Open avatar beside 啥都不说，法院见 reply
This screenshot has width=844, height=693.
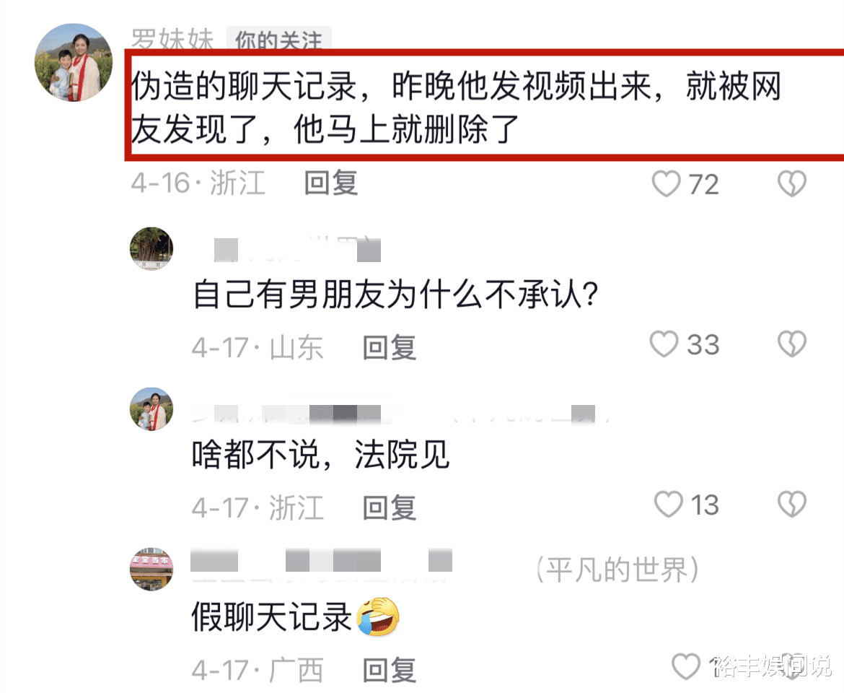[x=151, y=409]
